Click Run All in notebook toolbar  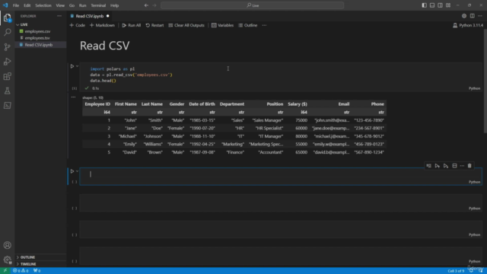click(x=132, y=25)
